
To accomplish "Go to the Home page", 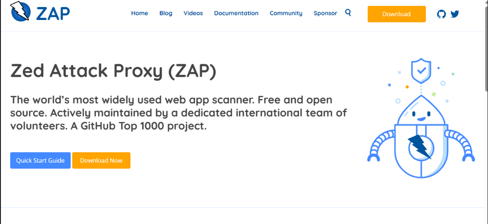I will [139, 13].
